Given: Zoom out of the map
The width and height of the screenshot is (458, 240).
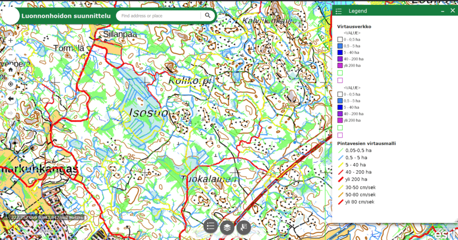Looking at the screenshot, I should click(11, 55).
